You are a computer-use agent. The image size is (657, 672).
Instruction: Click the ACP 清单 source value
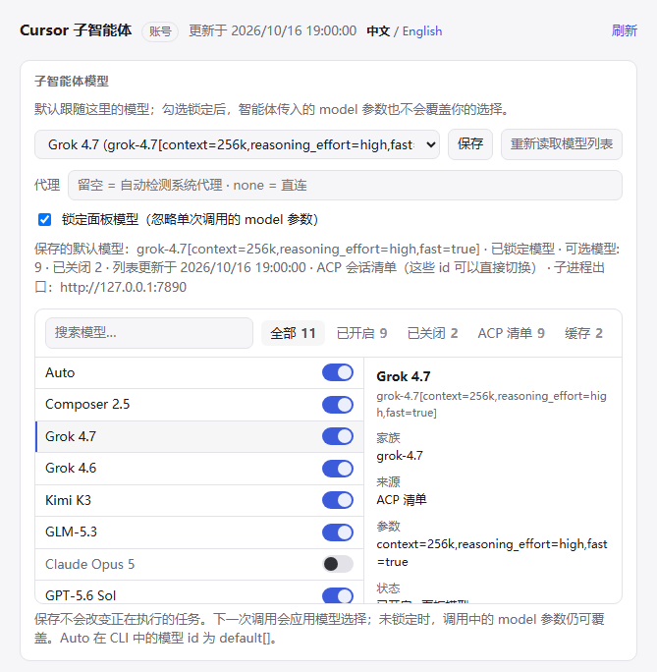point(402,500)
